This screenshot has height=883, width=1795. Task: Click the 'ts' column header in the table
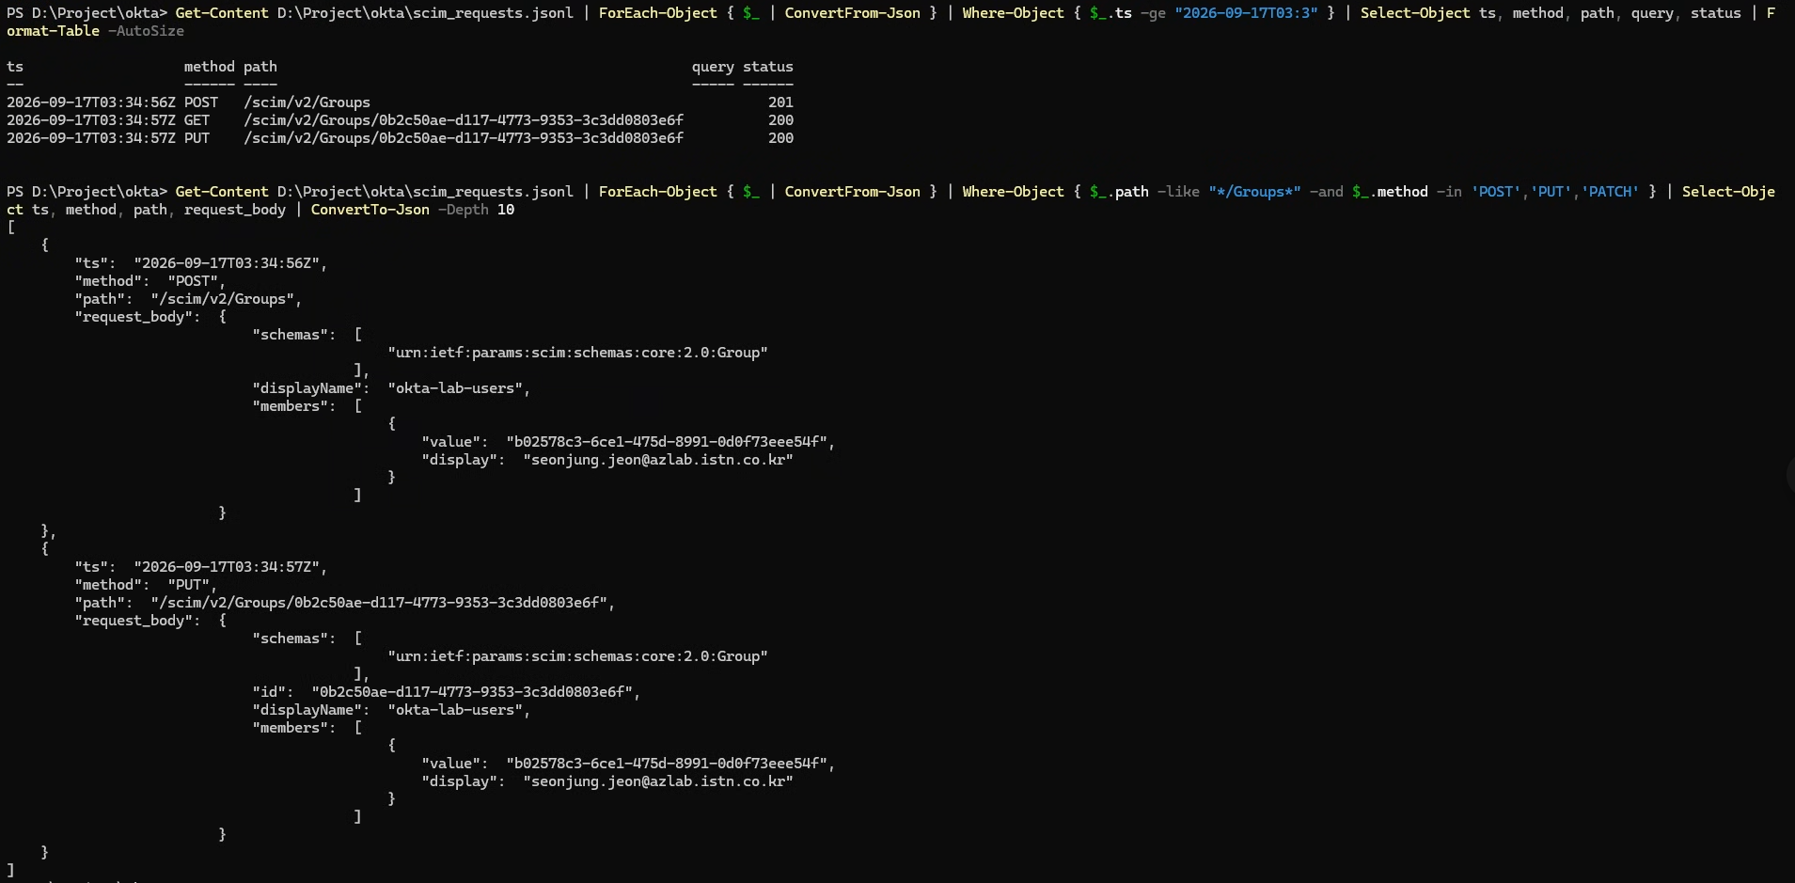click(x=15, y=67)
